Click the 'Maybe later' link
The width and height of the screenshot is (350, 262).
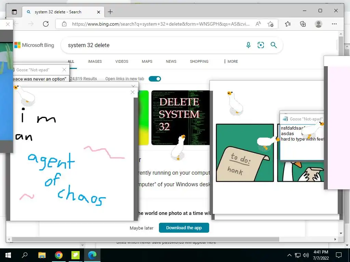pyautogui.click(x=142, y=228)
